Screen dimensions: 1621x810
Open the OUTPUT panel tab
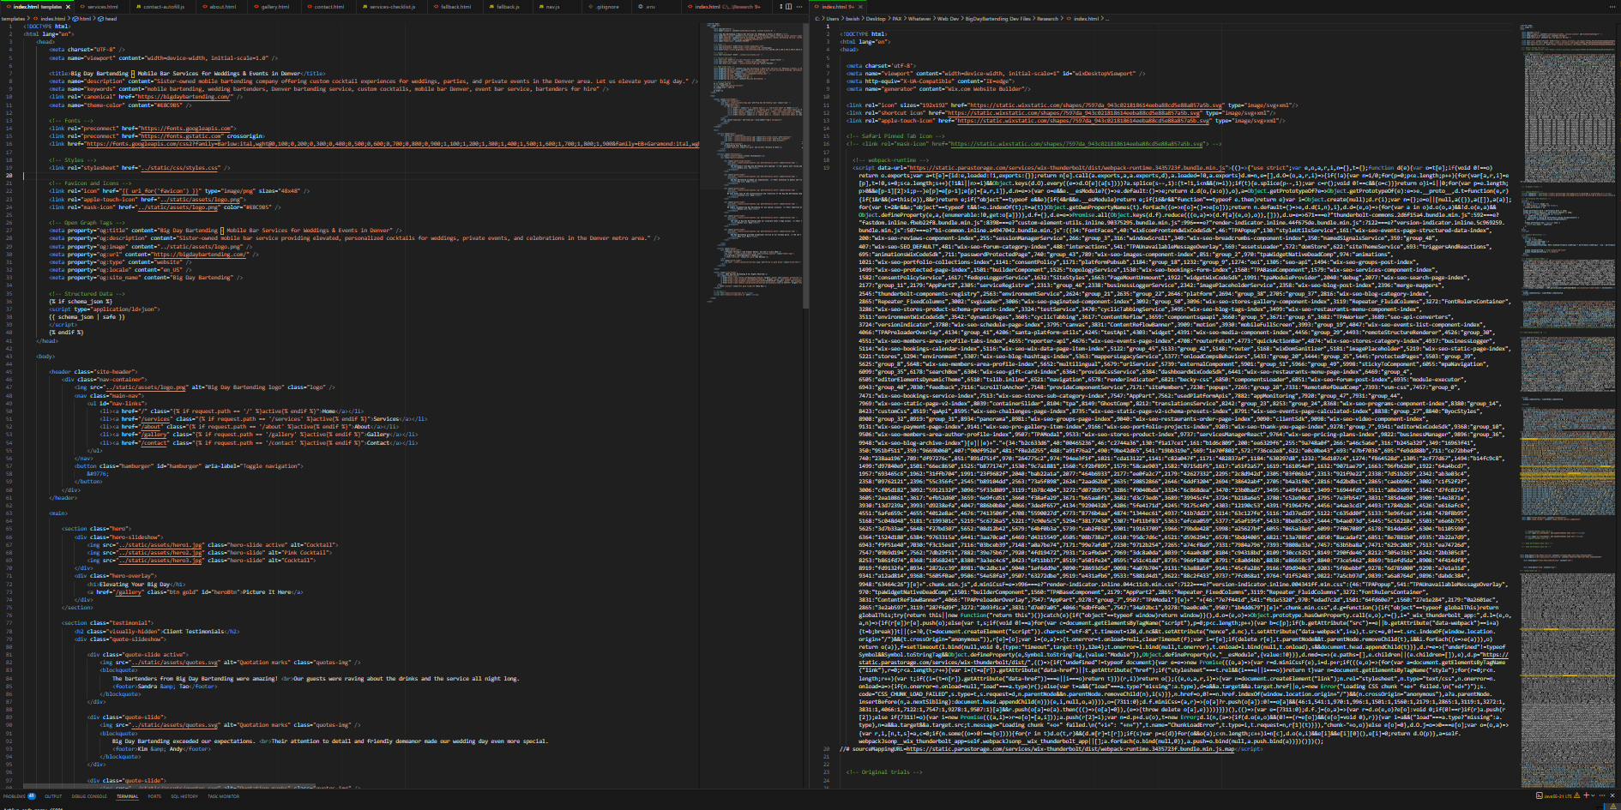pyautogui.click(x=53, y=796)
